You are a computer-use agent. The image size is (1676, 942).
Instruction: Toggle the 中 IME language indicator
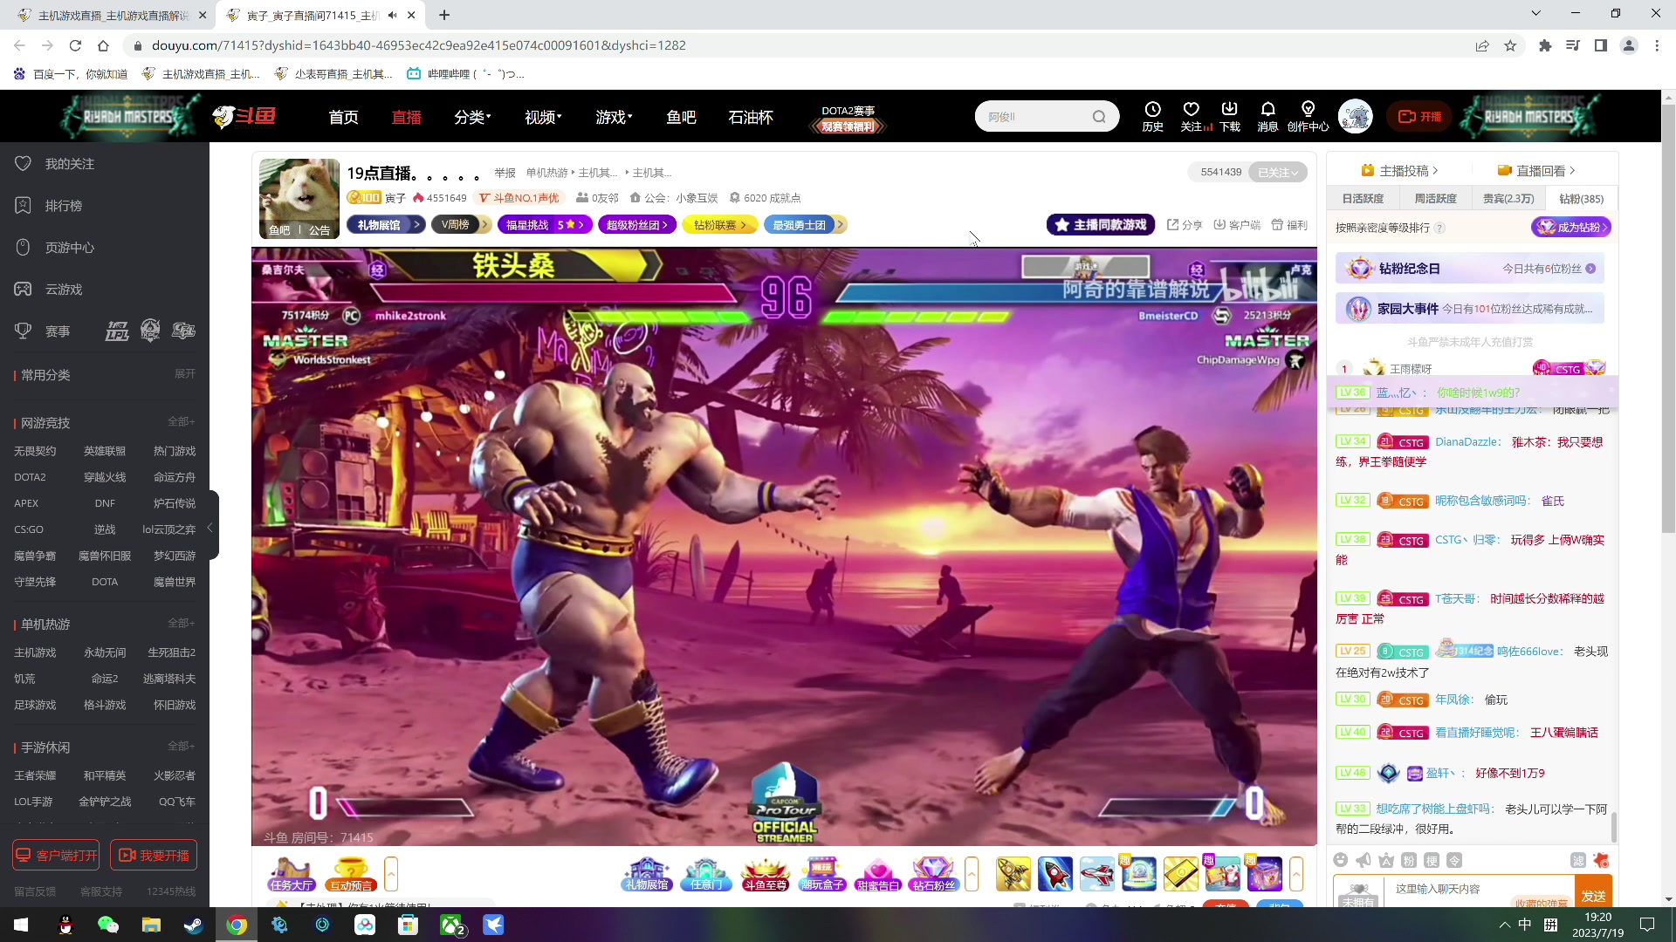[1525, 925]
